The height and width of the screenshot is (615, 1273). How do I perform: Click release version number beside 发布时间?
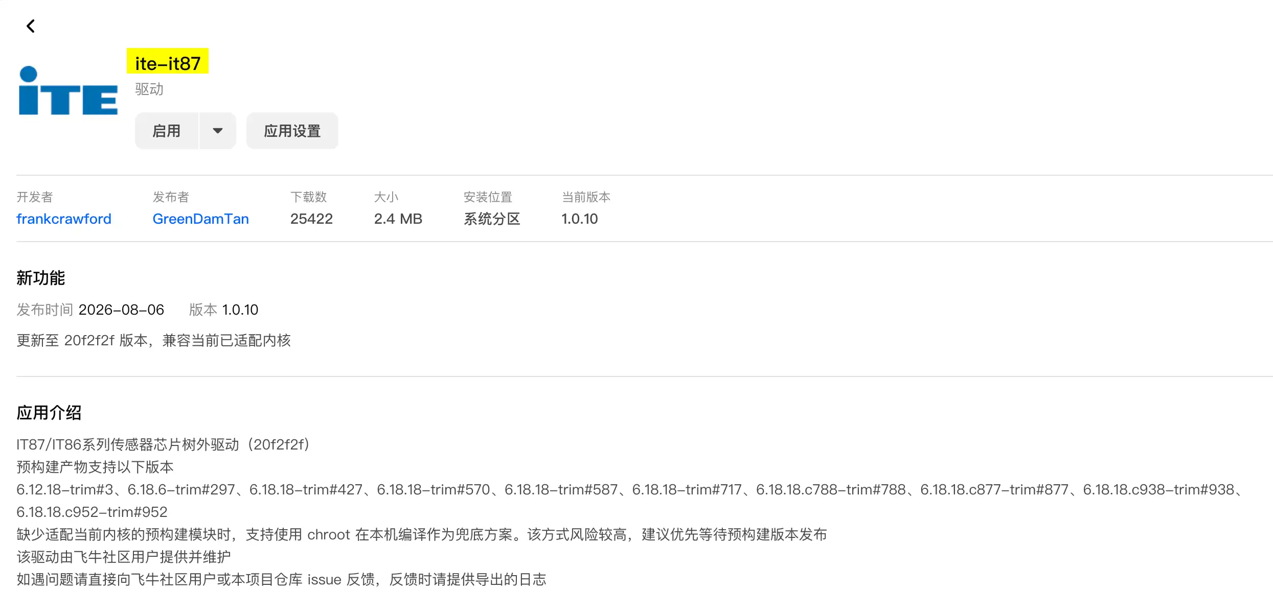click(x=240, y=310)
